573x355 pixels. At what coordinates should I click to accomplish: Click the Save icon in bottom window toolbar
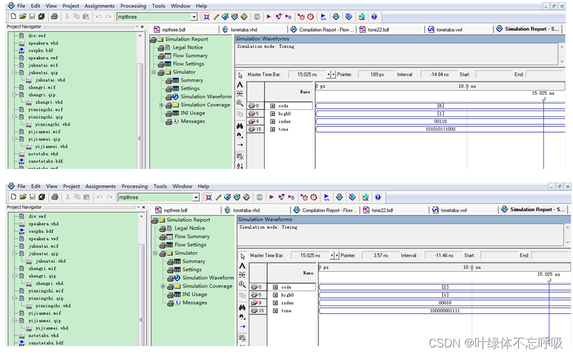pos(32,198)
